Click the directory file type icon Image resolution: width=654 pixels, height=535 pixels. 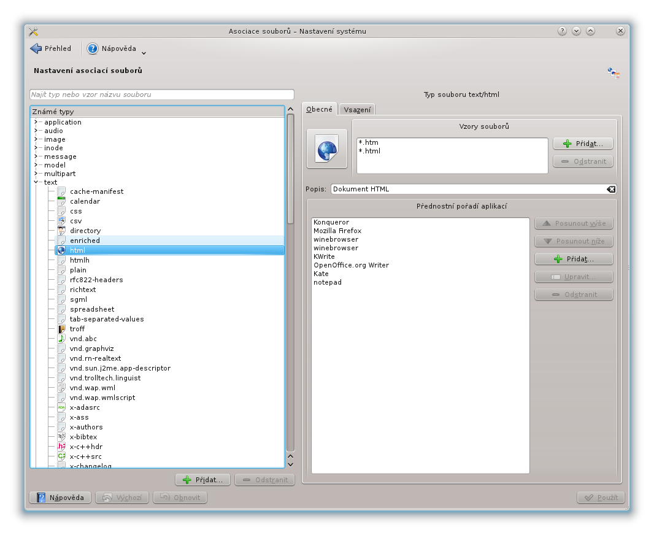[x=61, y=231]
